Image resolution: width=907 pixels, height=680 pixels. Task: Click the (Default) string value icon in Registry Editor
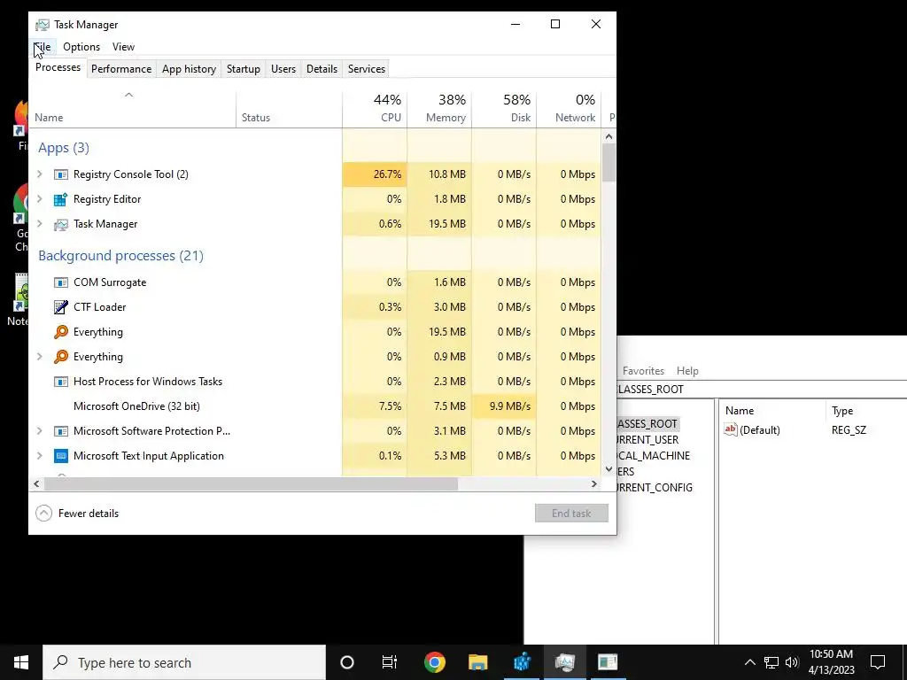731,429
